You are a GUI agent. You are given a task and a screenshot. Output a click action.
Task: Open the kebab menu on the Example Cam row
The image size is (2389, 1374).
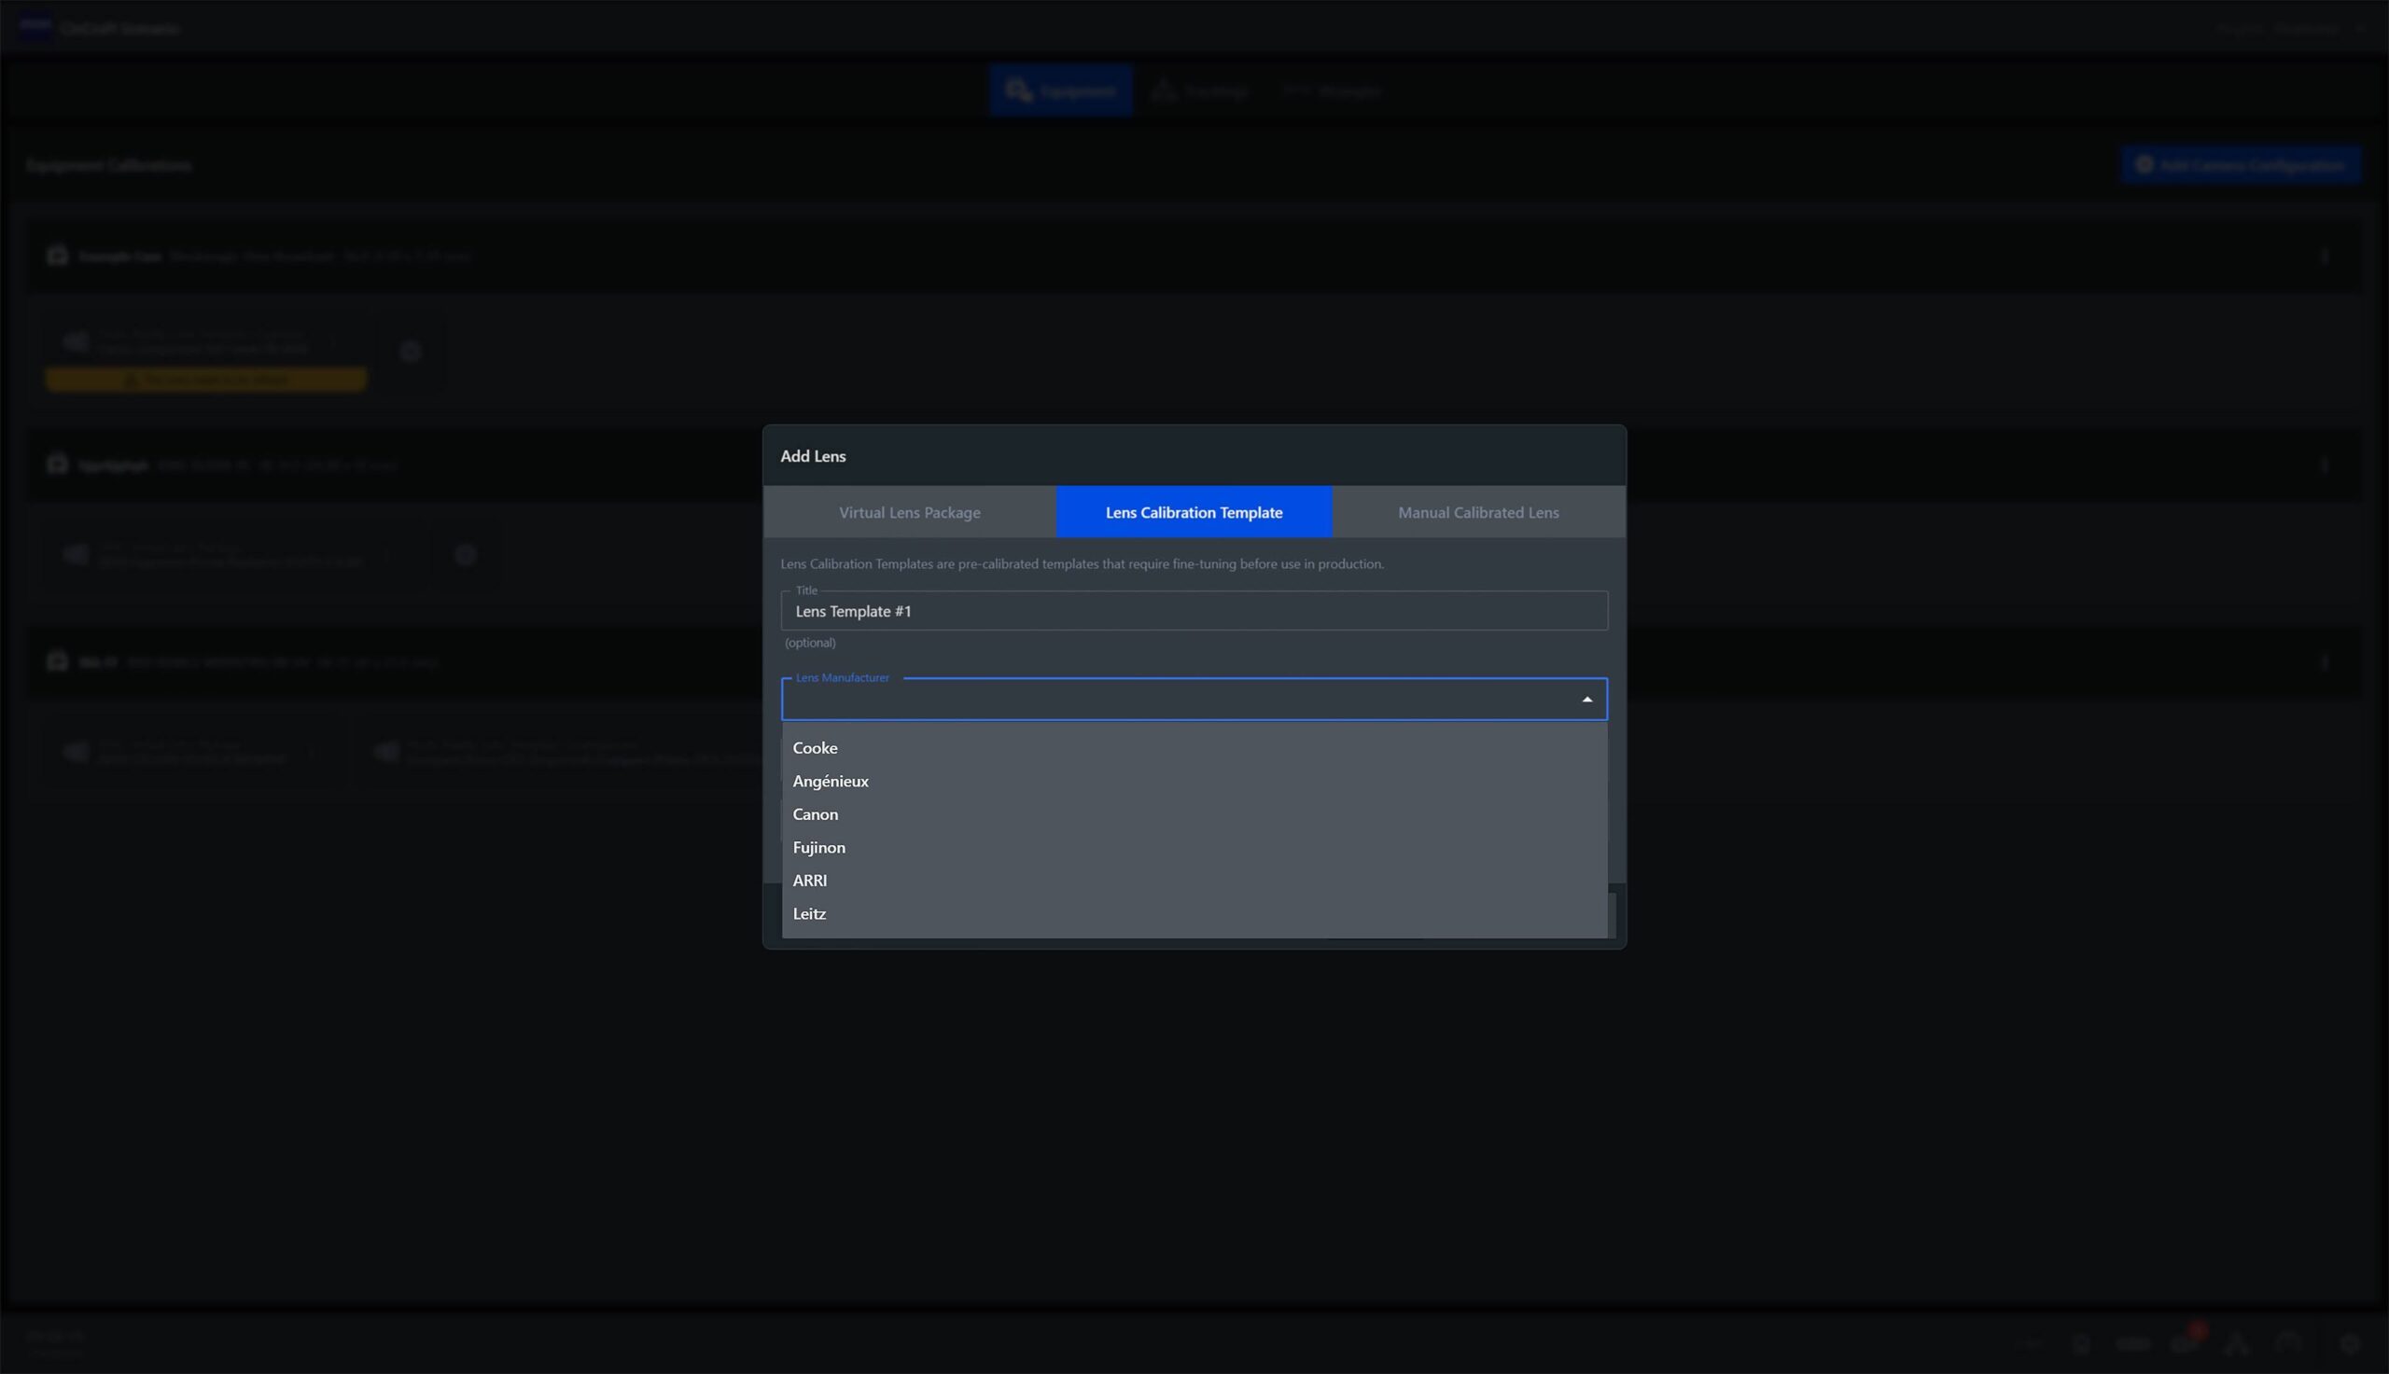pos(2326,256)
